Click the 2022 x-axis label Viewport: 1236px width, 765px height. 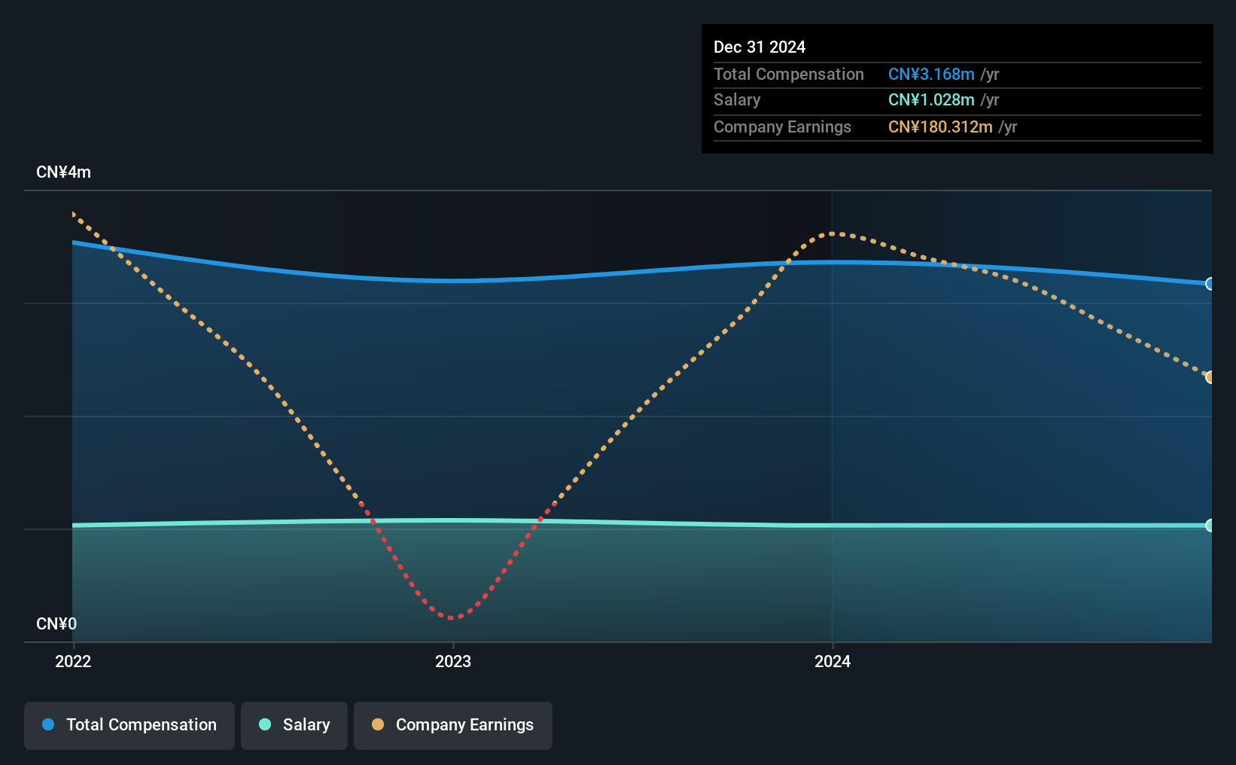tap(73, 661)
